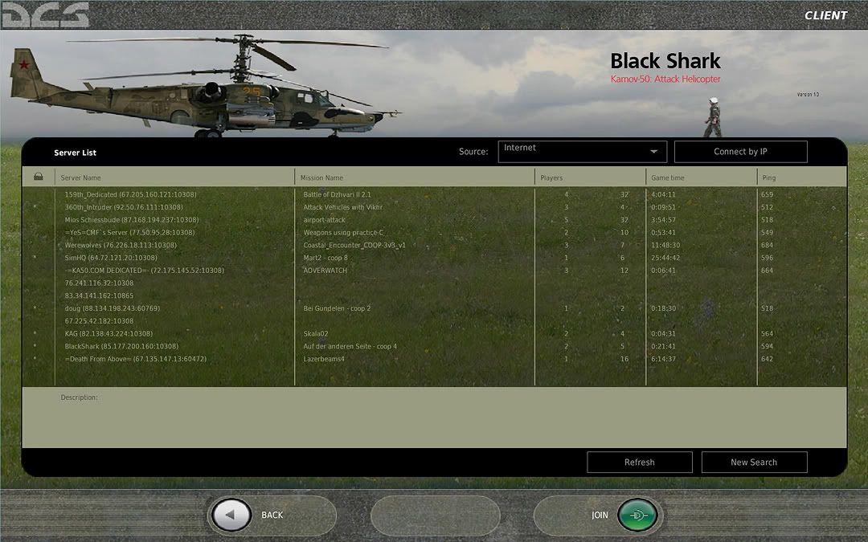Start a New Search
Screen dimensions: 868x542
754,462
